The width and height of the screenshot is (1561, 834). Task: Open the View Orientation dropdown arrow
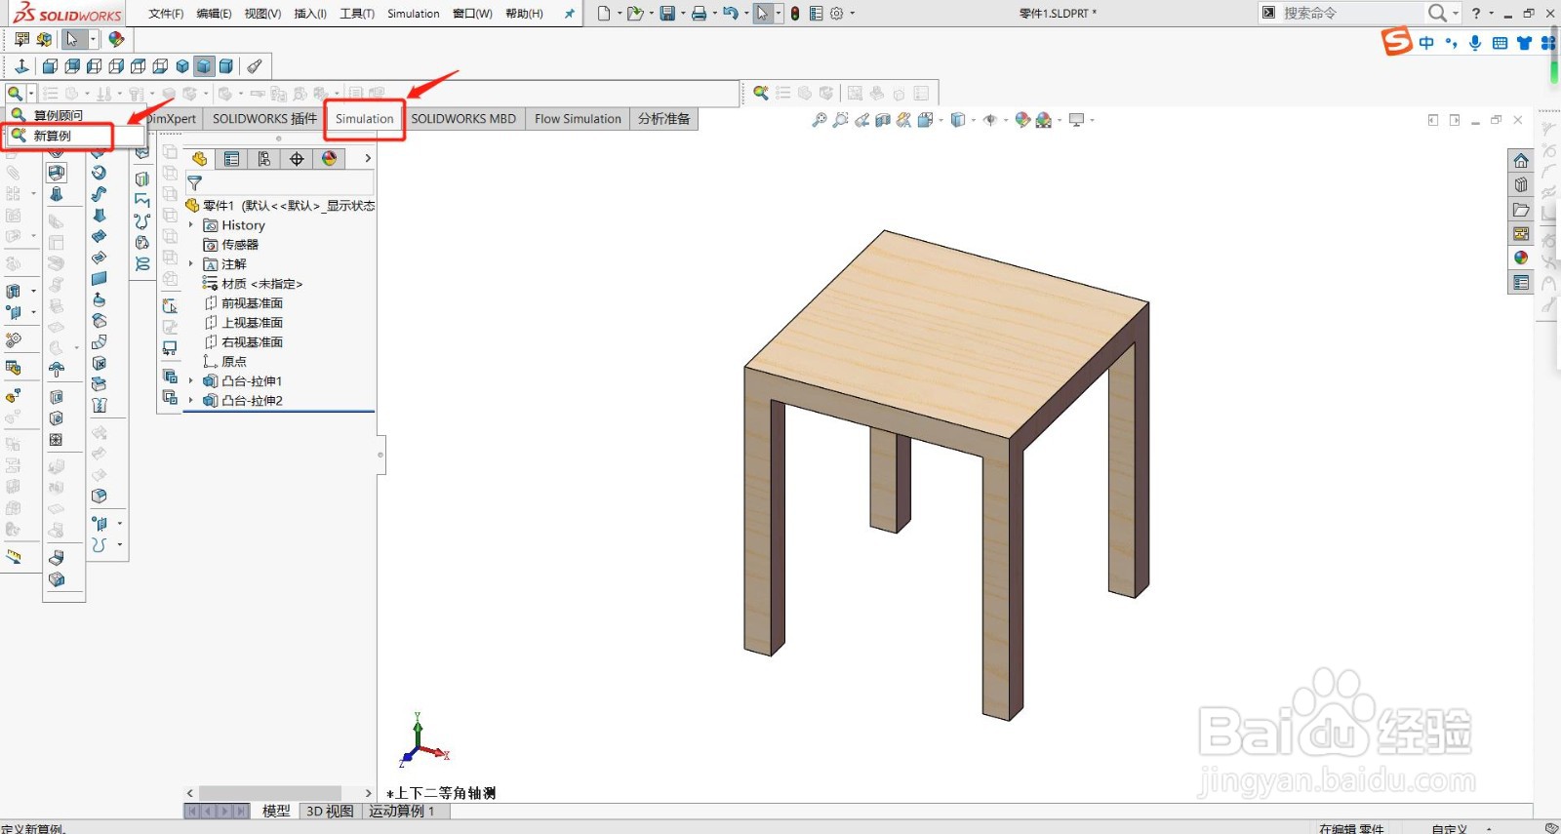point(941,120)
